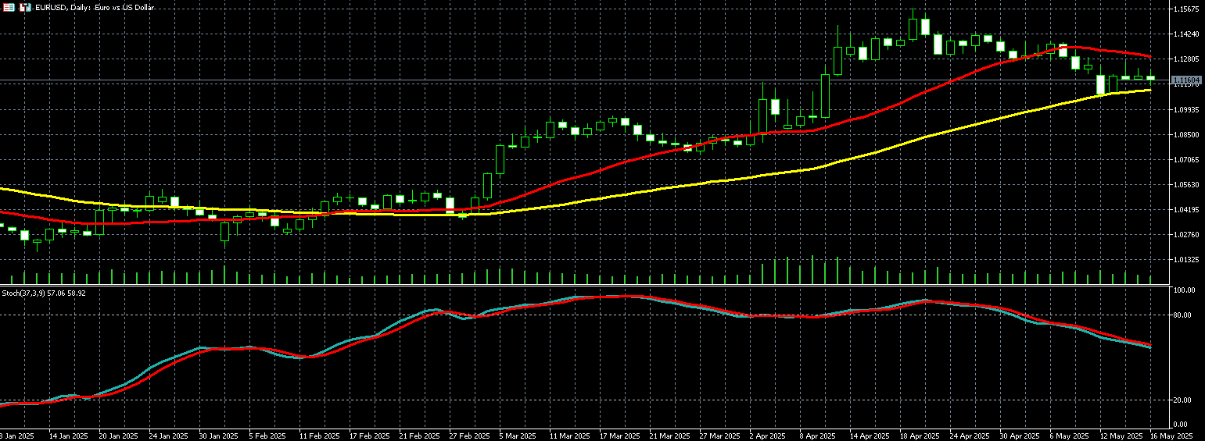1205x441 pixels.
Task: Click the 21 Mar 2025 date label
Action: pos(669,436)
